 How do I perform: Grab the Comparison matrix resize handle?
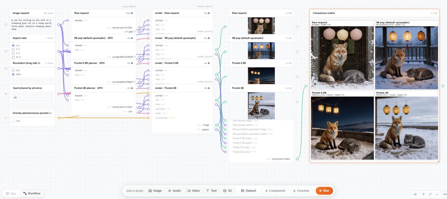tap(438, 161)
